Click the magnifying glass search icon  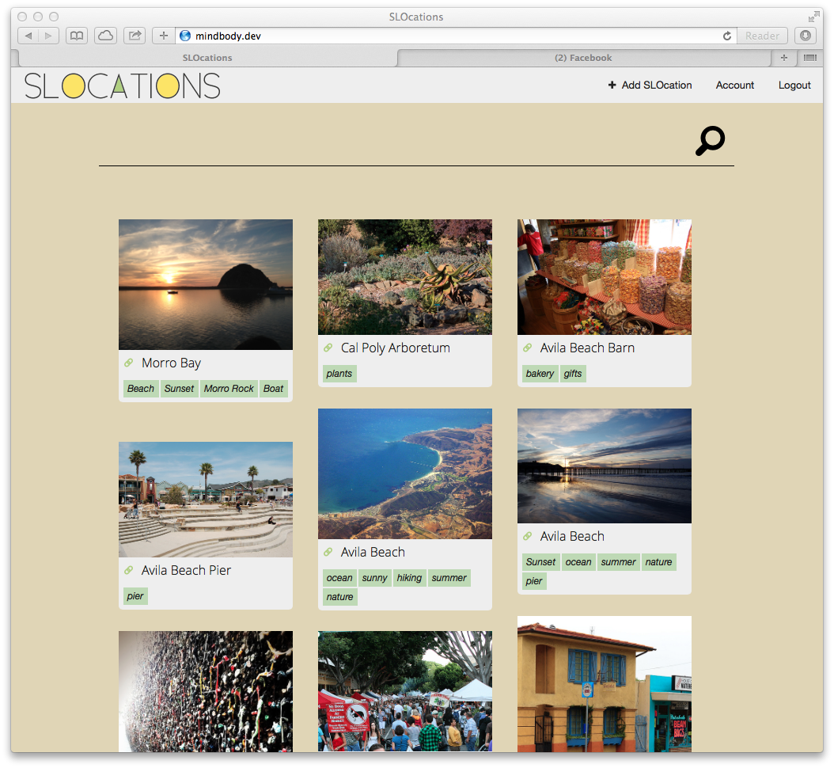click(x=710, y=141)
